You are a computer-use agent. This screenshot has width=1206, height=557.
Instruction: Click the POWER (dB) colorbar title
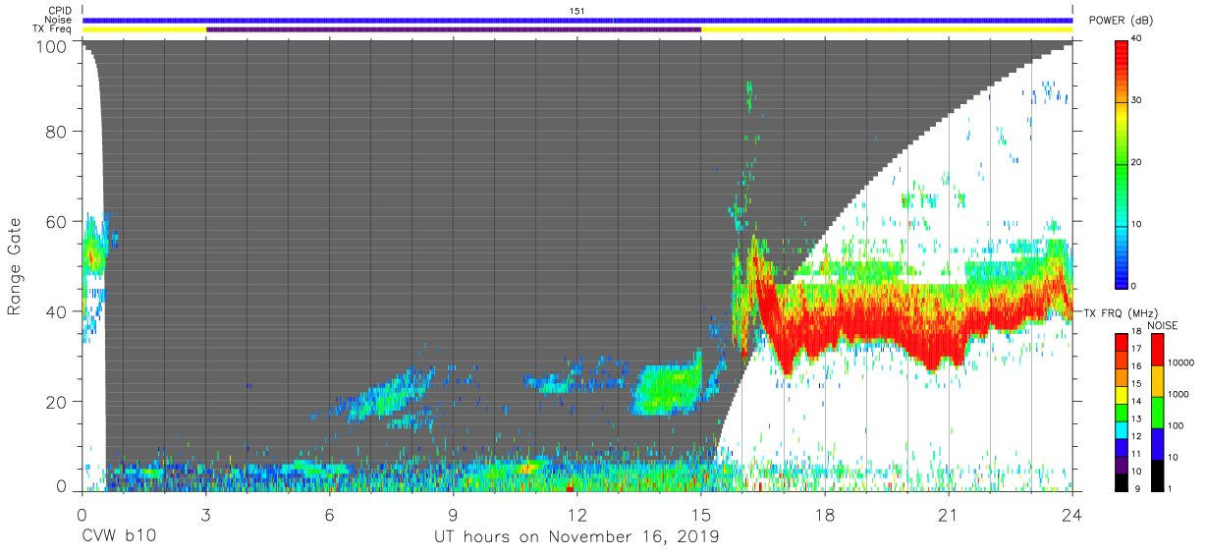pos(1121,21)
